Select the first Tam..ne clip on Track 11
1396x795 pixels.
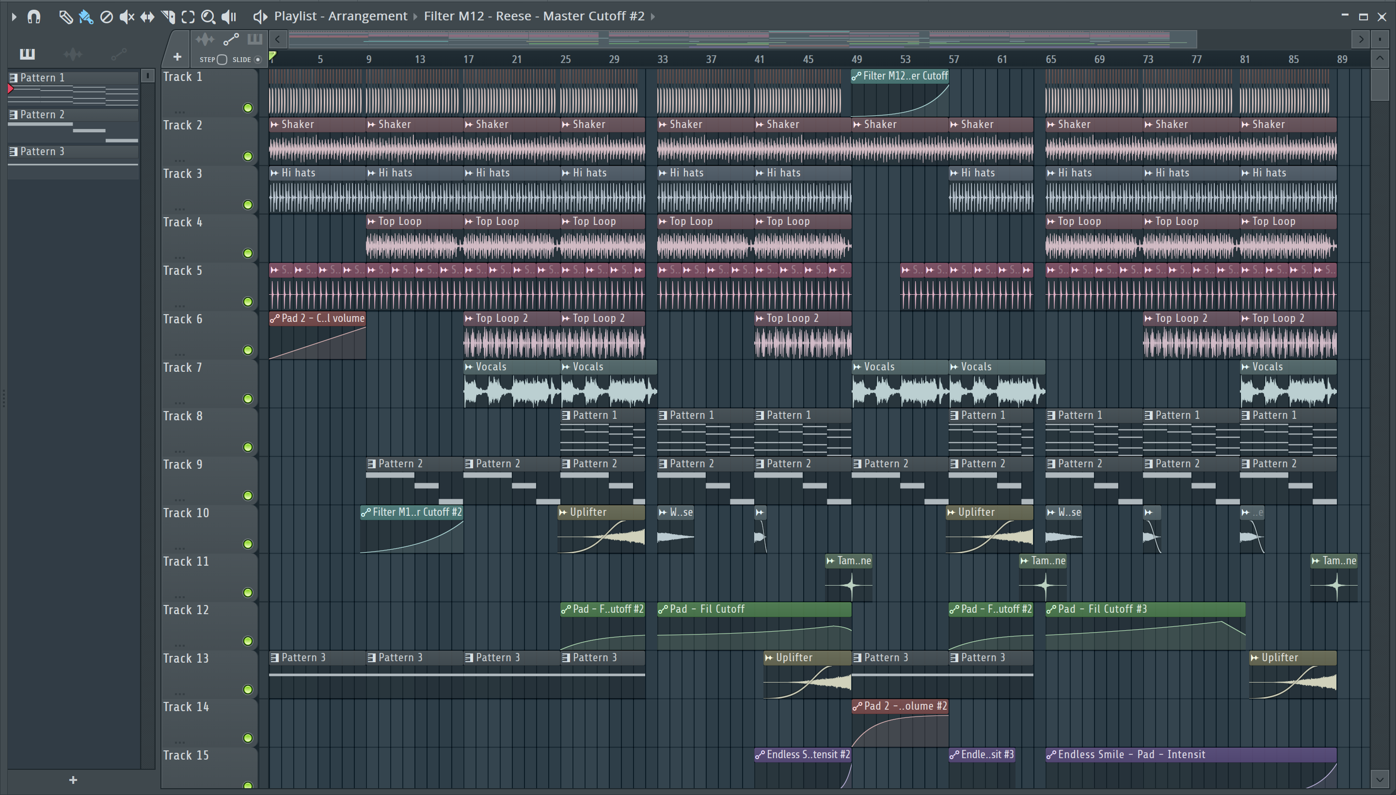click(849, 577)
